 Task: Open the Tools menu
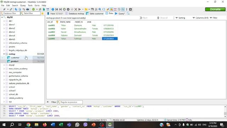point(30,5)
